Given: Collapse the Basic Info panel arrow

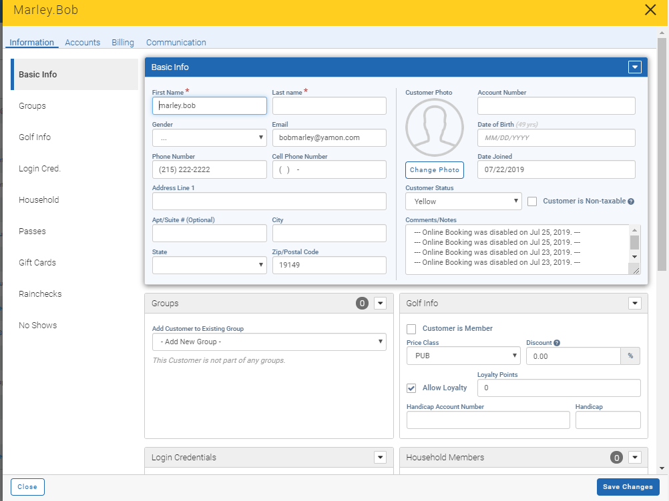Looking at the screenshot, I should coord(635,67).
